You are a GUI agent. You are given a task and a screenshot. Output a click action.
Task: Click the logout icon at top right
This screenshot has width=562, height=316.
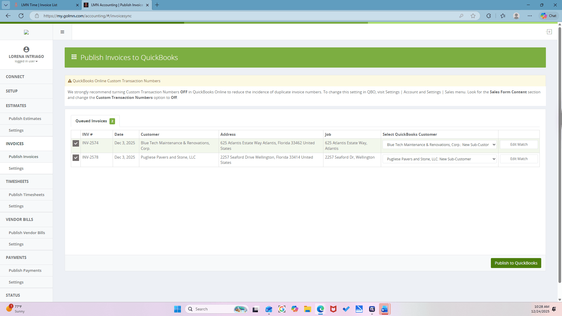[549, 32]
